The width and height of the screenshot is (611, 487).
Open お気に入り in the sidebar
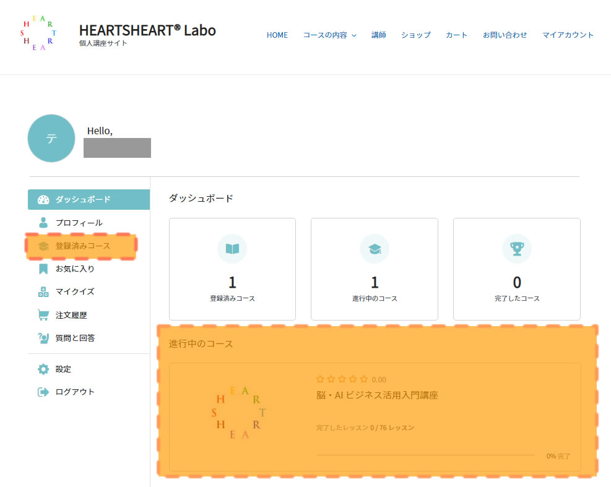point(75,269)
